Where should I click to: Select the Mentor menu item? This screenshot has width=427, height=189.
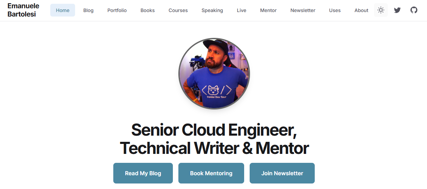click(268, 10)
